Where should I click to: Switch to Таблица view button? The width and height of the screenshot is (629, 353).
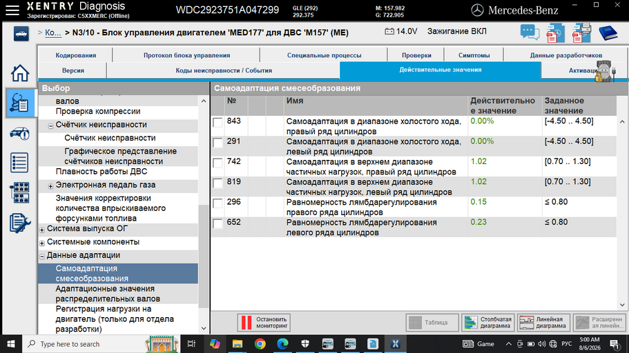pyautogui.click(x=432, y=322)
